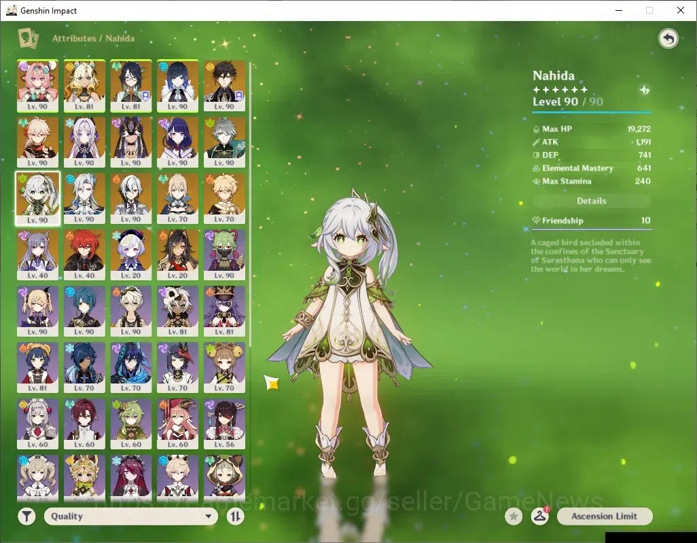Select Yelan's Lv. 90 portrait
Viewport: 697px width, 543px height.
coord(178,86)
